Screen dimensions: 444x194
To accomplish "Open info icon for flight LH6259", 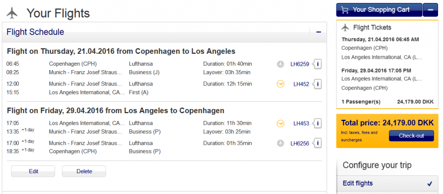I will (x=317, y=64).
